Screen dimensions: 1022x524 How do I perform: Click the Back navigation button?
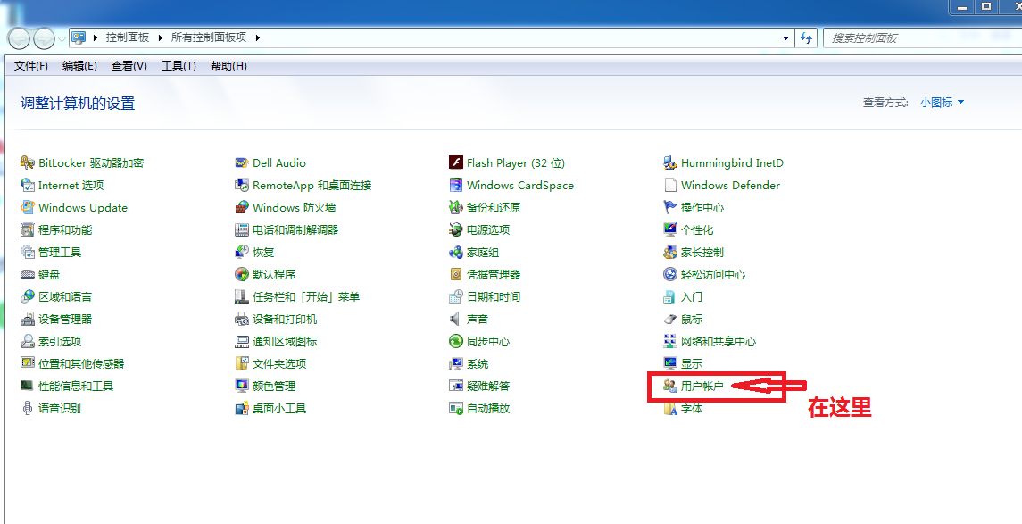point(20,38)
